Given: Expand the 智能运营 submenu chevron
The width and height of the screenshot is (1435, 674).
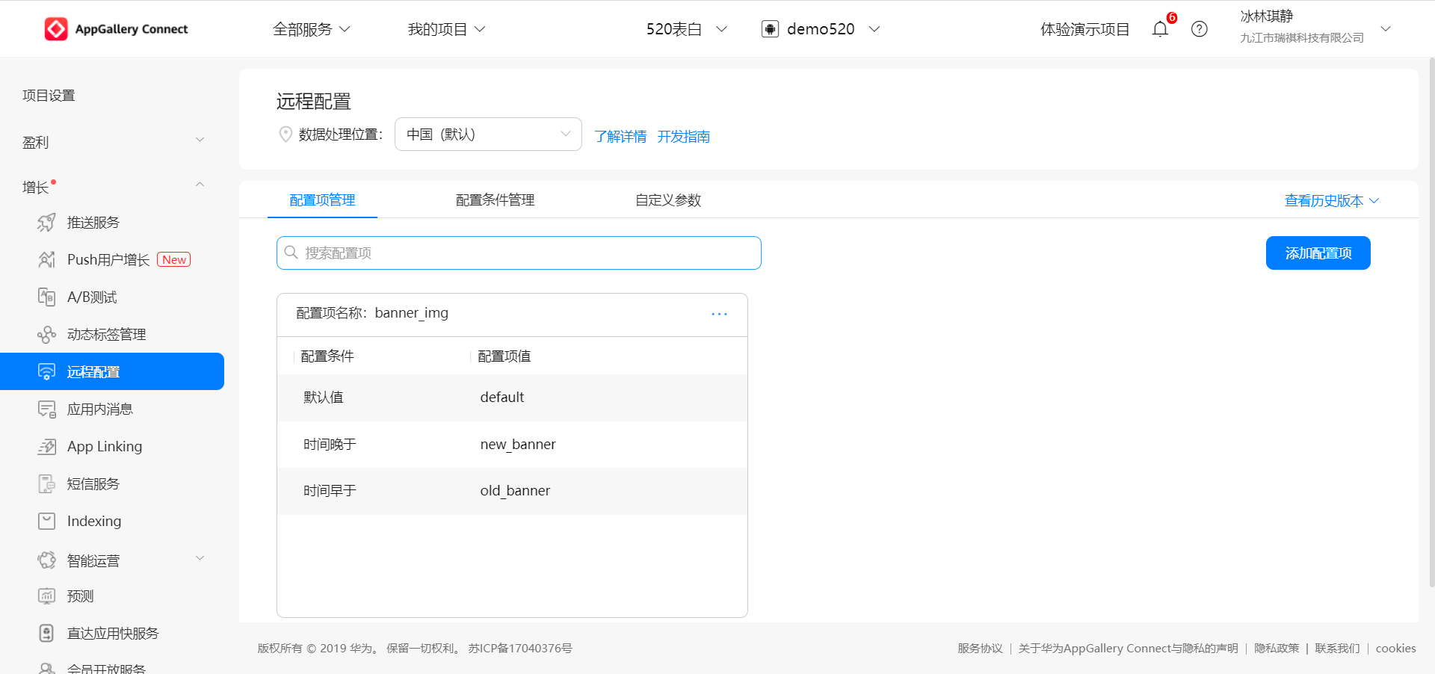Looking at the screenshot, I should pyautogui.click(x=200, y=558).
